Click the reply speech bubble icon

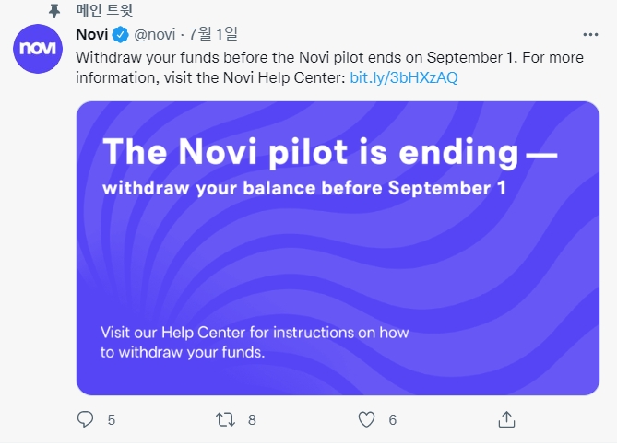(86, 420)
